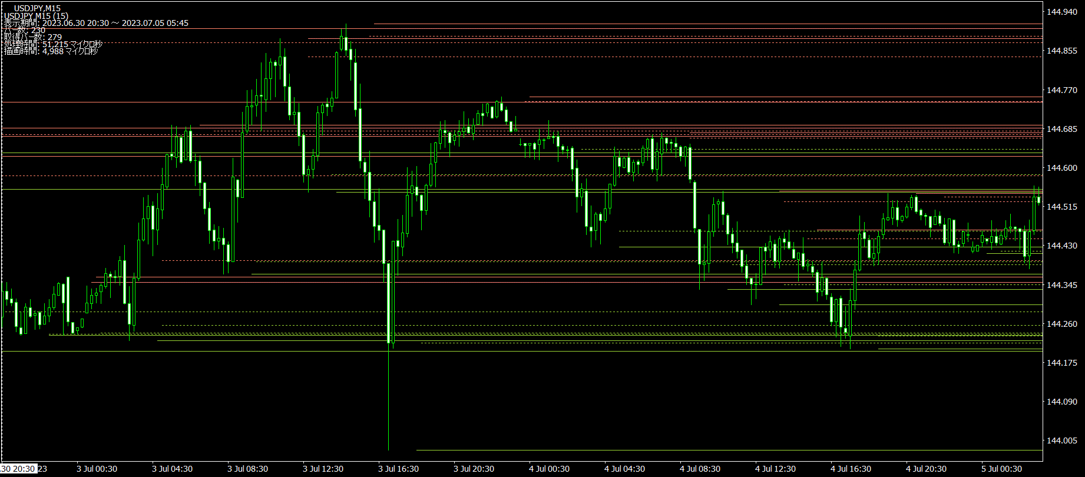Click the "4 Jul 20:30" time label

(927, 469)
